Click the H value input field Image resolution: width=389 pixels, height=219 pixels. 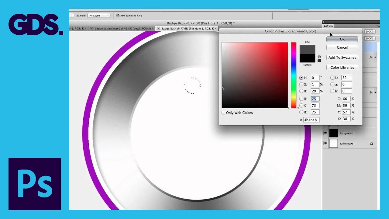(x=315, y=78)
